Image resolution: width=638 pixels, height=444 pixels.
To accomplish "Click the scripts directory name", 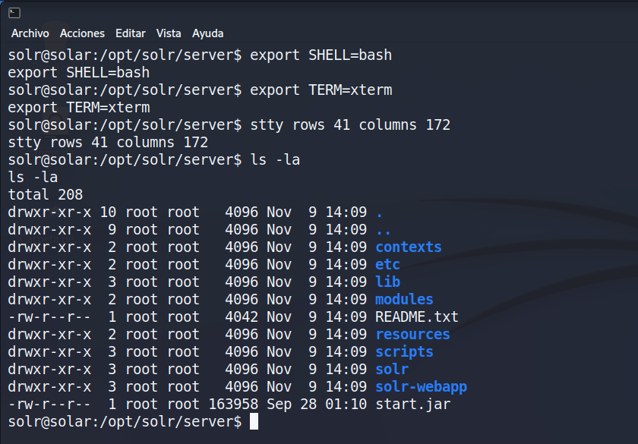I will pyautogui.click(x=404, y=351).
